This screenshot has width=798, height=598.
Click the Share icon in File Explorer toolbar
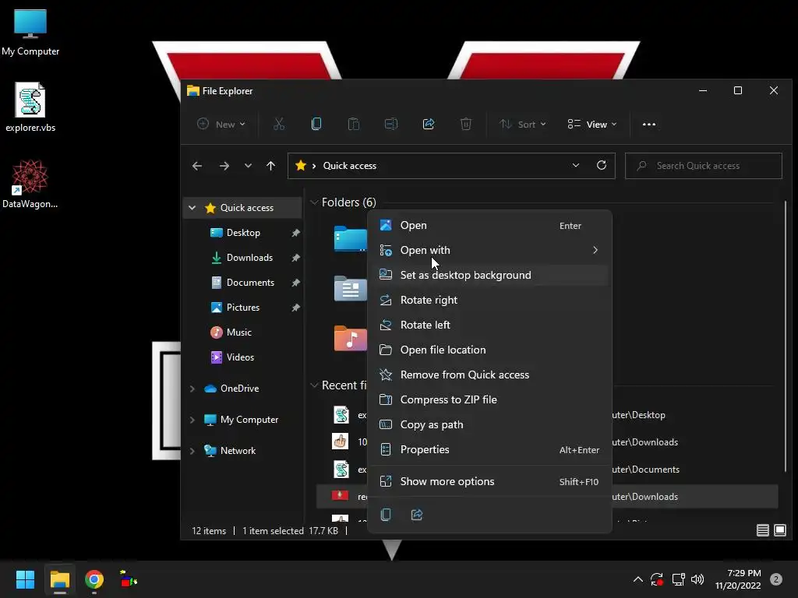pos(429,124)
